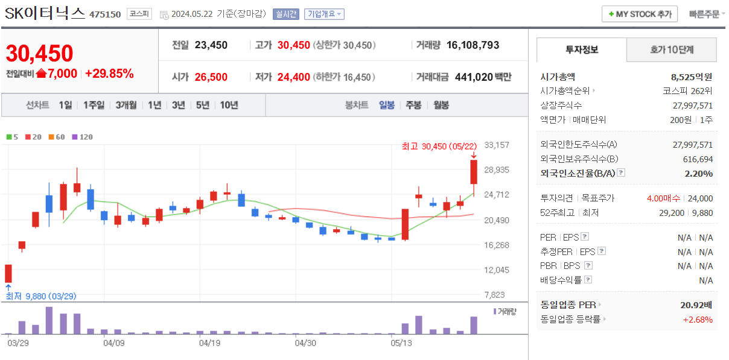
Task: Click the 코스피 market badge
Action: click(x=139, y=14)
